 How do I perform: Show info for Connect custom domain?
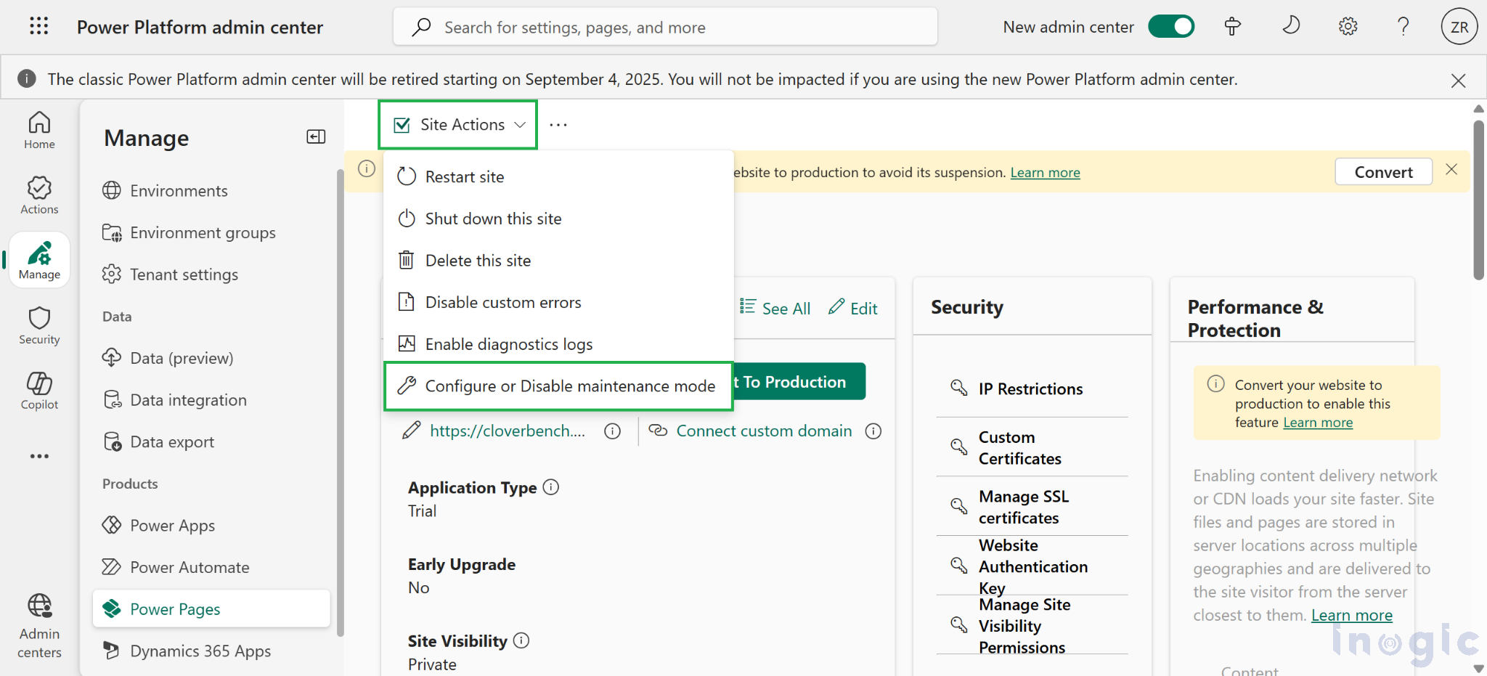[x=873, y=431]
